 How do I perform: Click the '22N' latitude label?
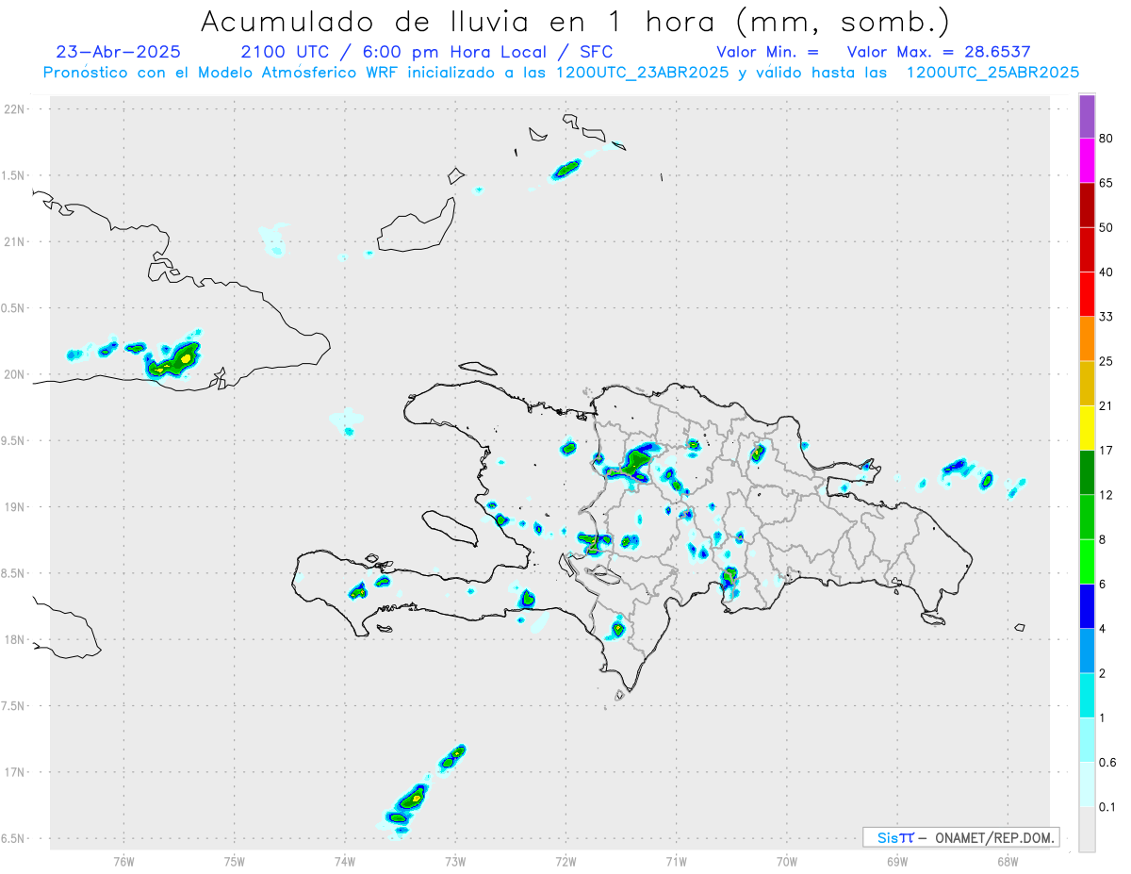tap(14, 109)
